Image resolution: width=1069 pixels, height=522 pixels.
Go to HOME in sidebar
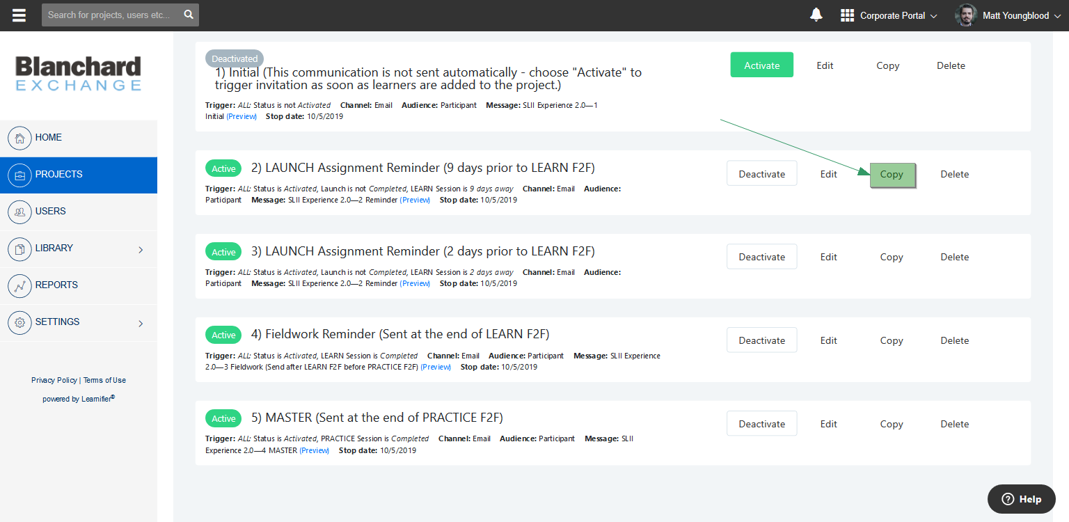79,138
